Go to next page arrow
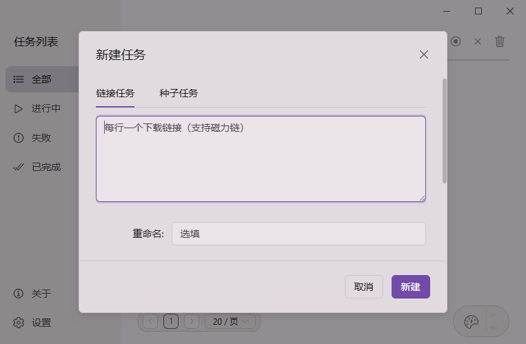 pos(192,321)
